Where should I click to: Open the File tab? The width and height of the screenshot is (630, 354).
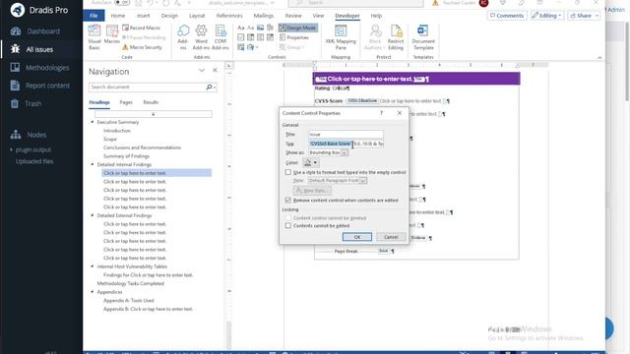tap(94, 16)
